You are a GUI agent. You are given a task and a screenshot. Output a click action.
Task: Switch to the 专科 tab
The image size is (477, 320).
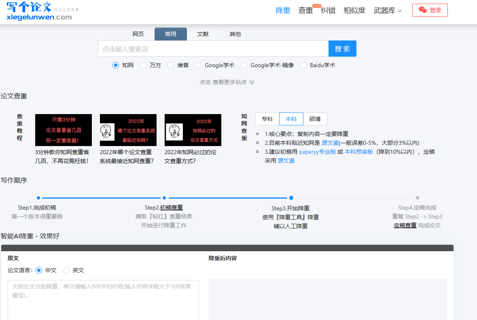click(267, 119)
